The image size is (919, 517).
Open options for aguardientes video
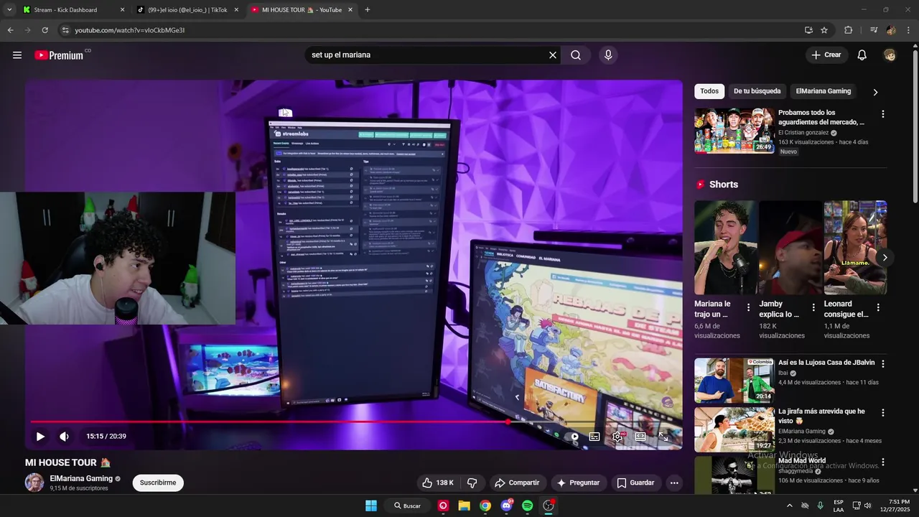[x=882, y=114]
